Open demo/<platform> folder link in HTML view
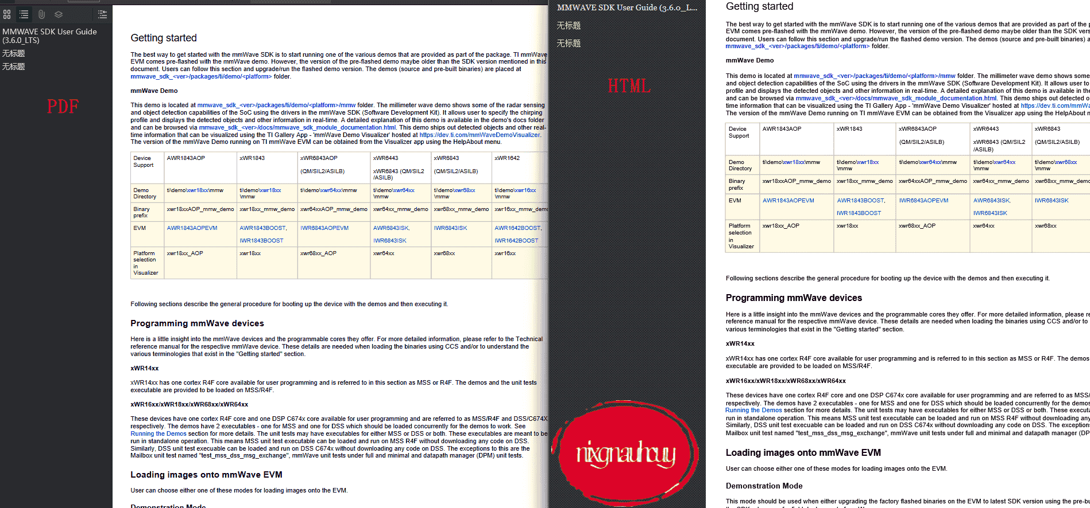Image resolution: width=1090 pixels, height=508 pixels. 798,46
